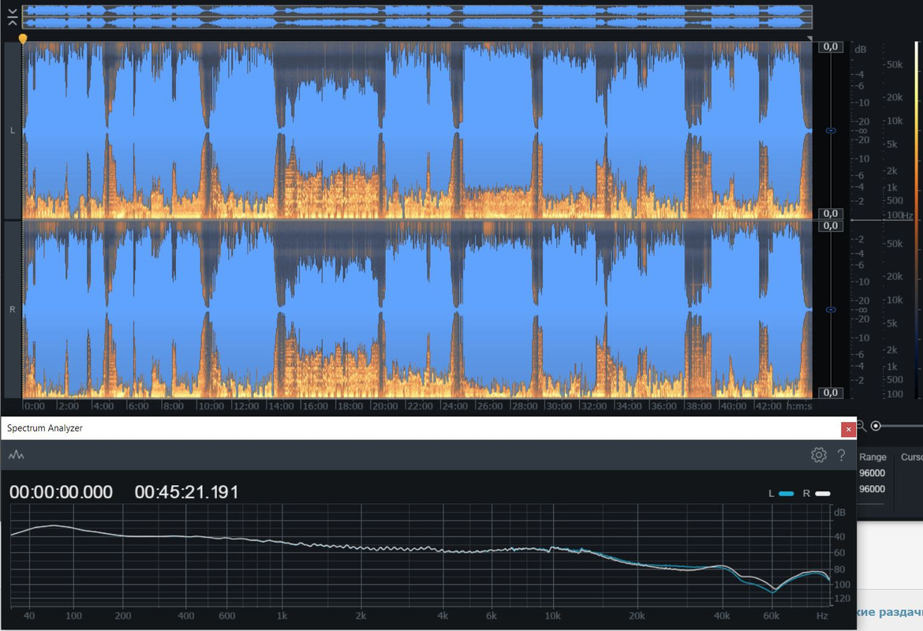Click the waveform overview strip at the top
The height and width of the screenshot is (631, 923).
point(417,17)
